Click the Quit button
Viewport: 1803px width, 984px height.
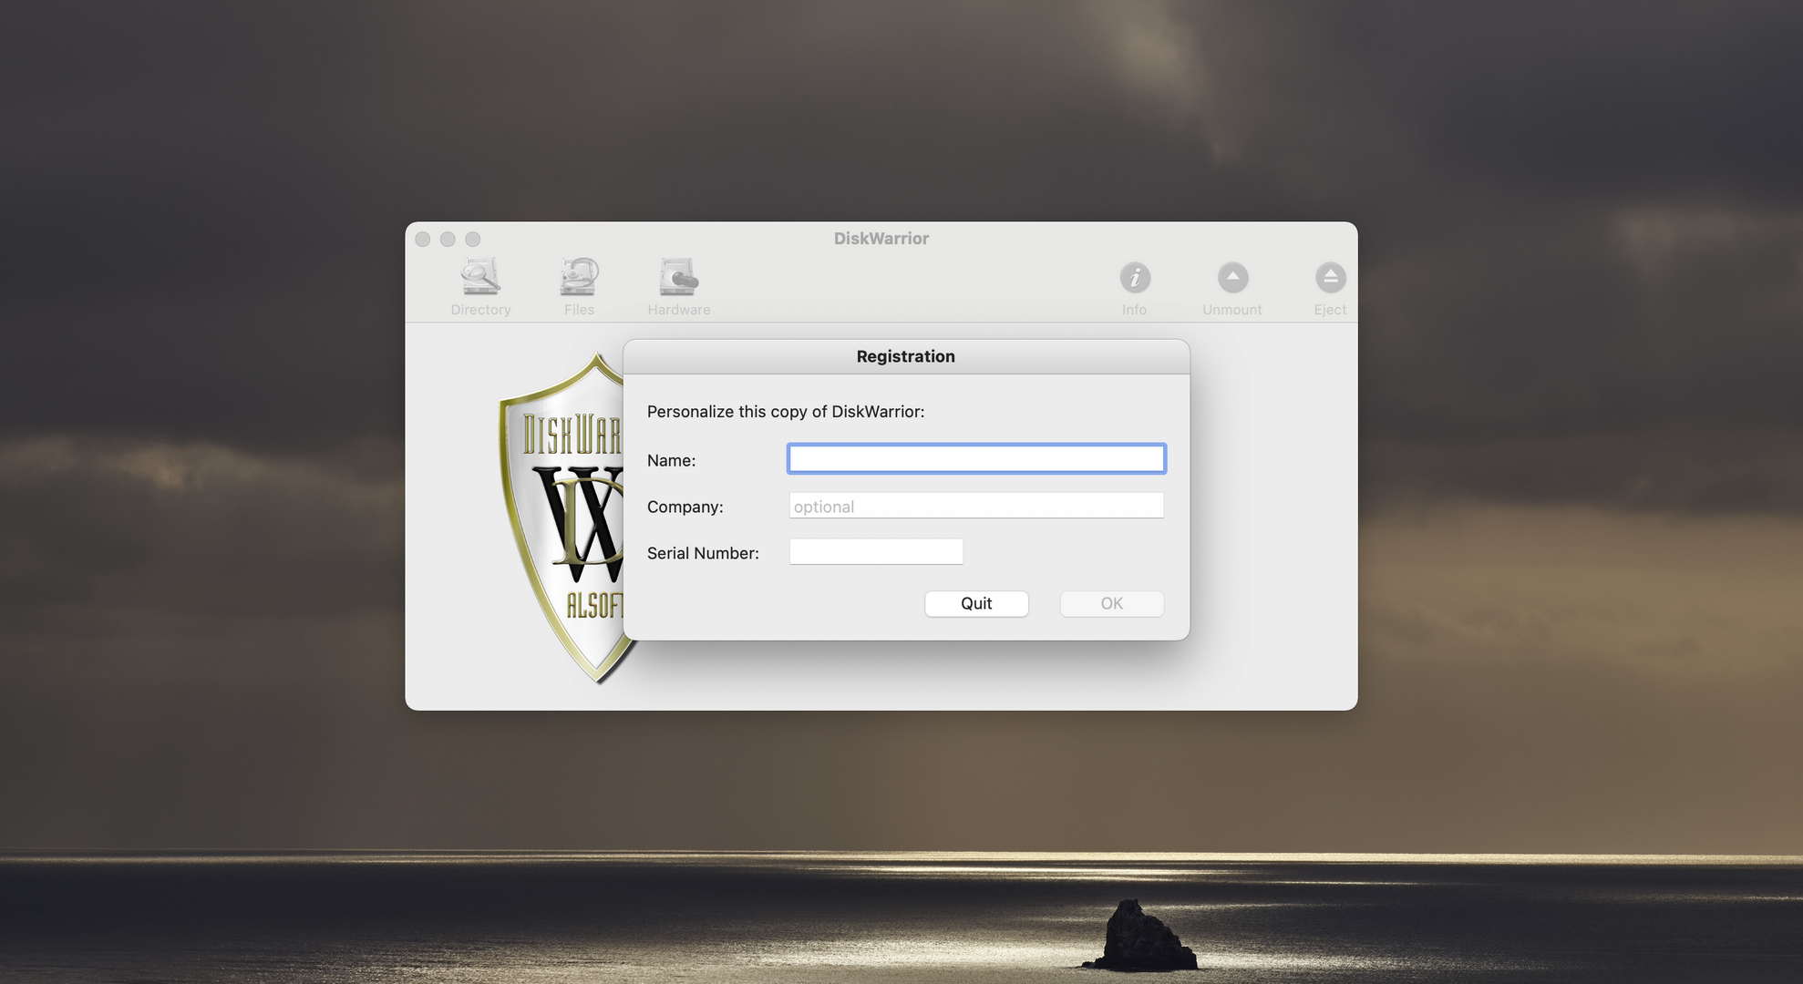click(975, 603)
